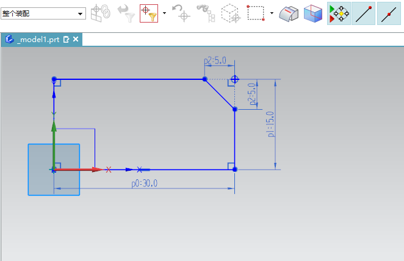Select the horizontal p2:5.0 dimension at top
Screen dimensions: 404x261
pyautogui.click(x=215, y=61)
